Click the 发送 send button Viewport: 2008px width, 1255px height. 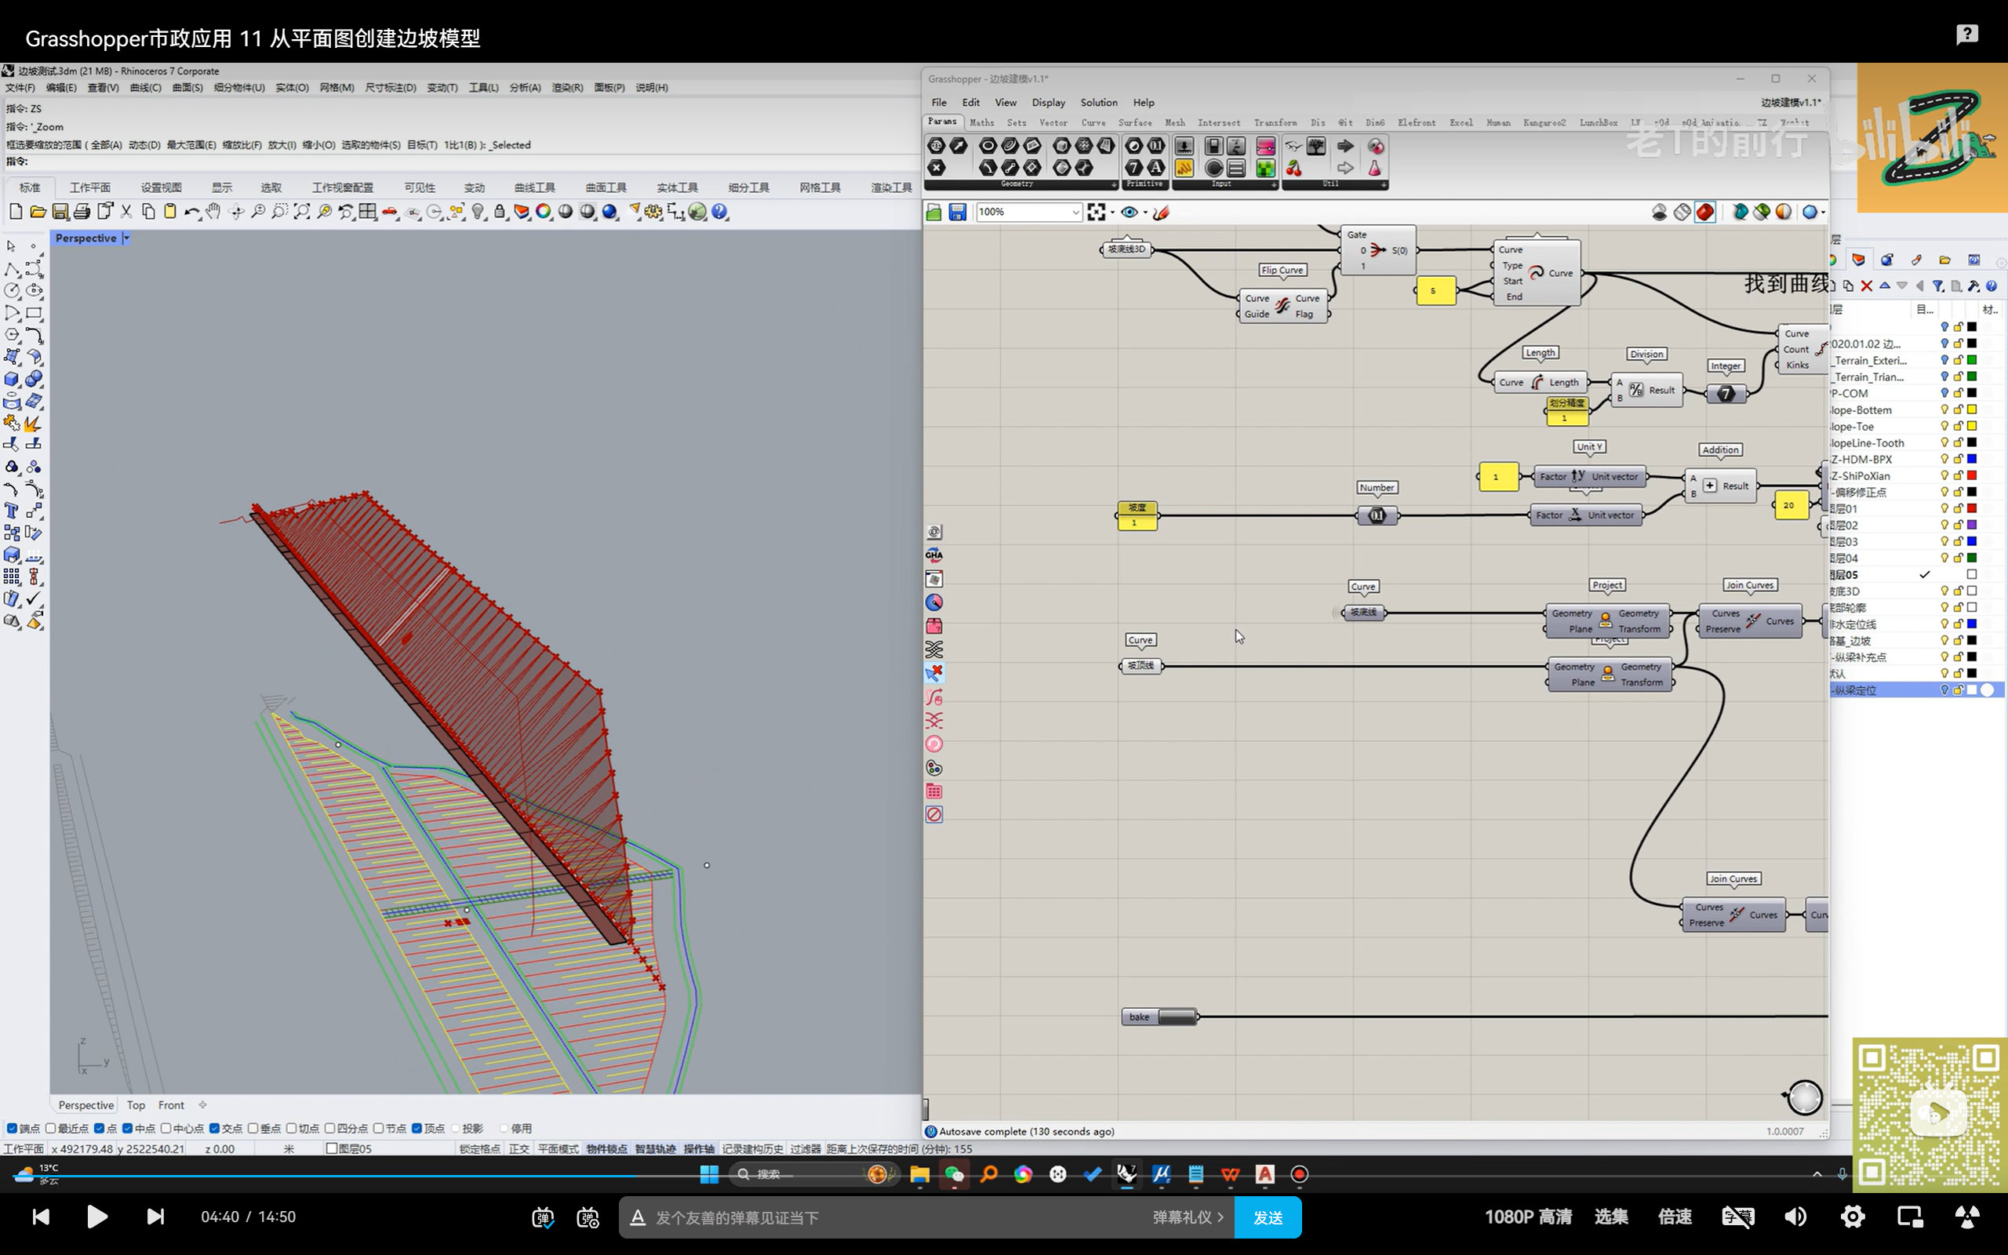1267,1217
